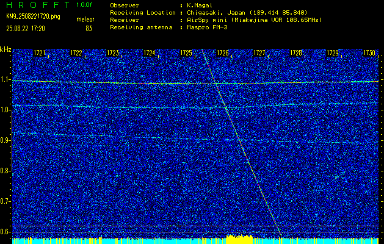
Task: Click the 0.9 frequency axis label
Action: 5,140
